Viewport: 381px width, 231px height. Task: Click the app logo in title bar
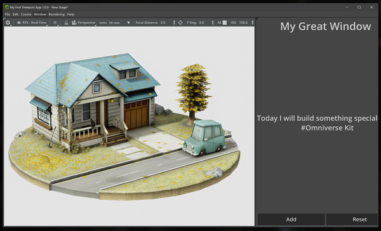7,7
